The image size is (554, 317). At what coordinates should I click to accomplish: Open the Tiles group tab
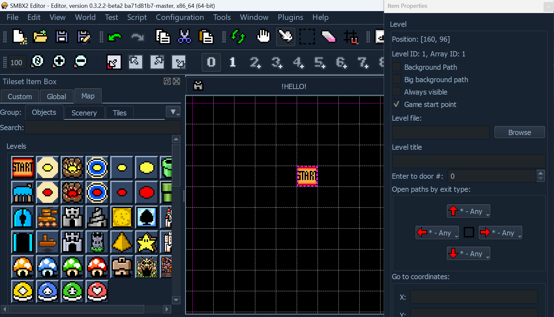coord(119,113)
